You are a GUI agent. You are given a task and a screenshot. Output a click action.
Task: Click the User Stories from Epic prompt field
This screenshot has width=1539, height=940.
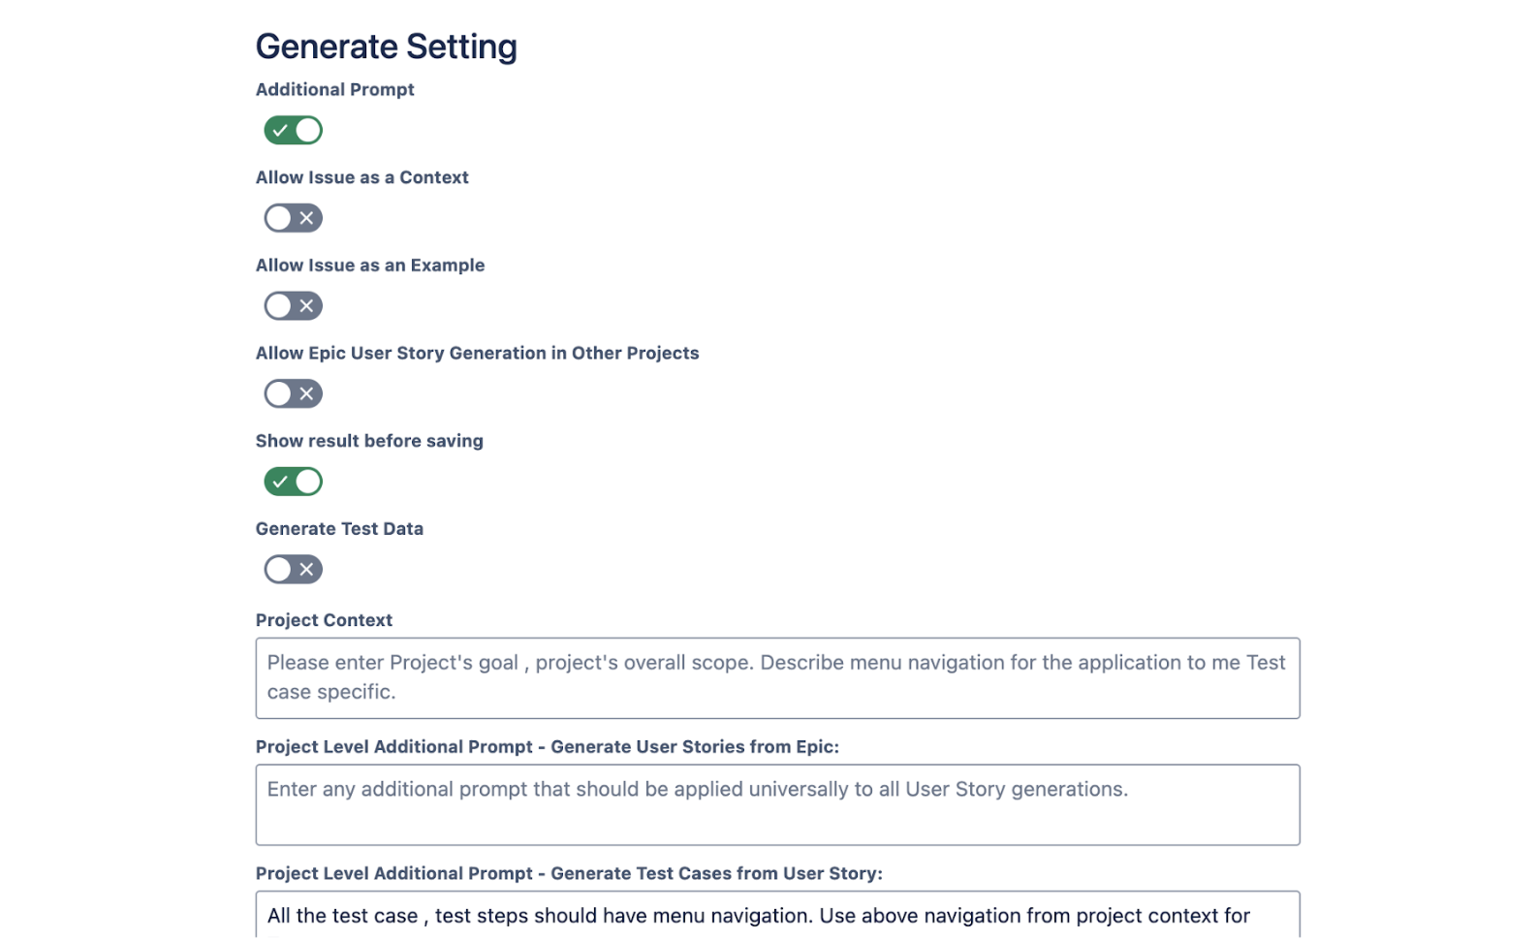(x=775, y=804)
